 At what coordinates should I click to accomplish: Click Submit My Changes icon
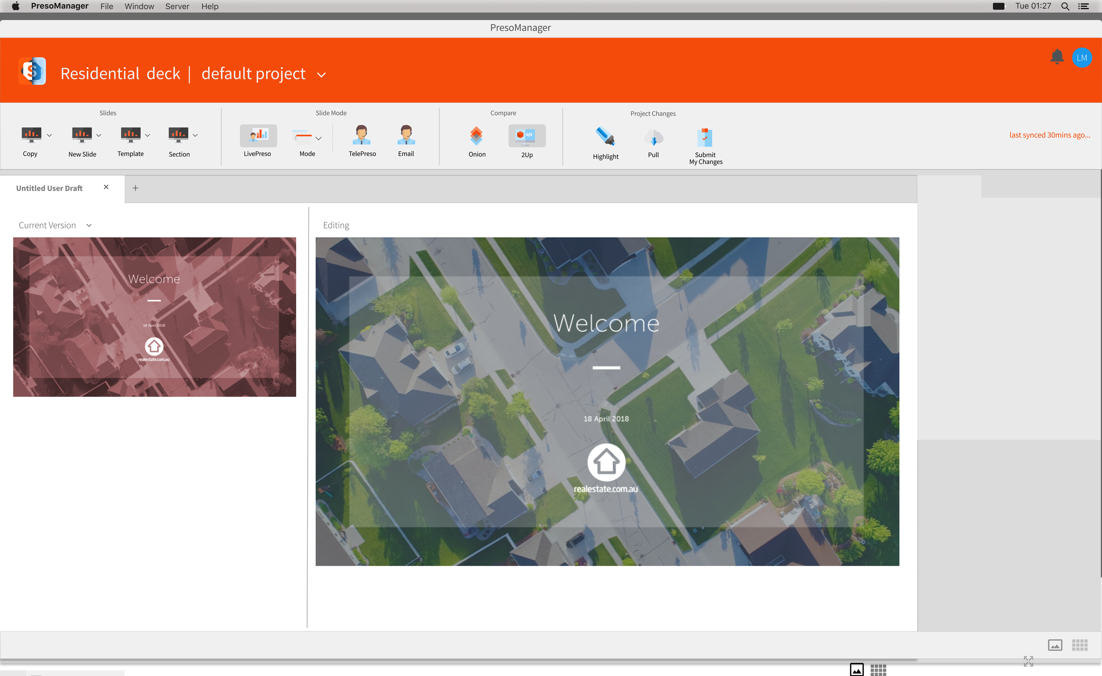point(705,138)
